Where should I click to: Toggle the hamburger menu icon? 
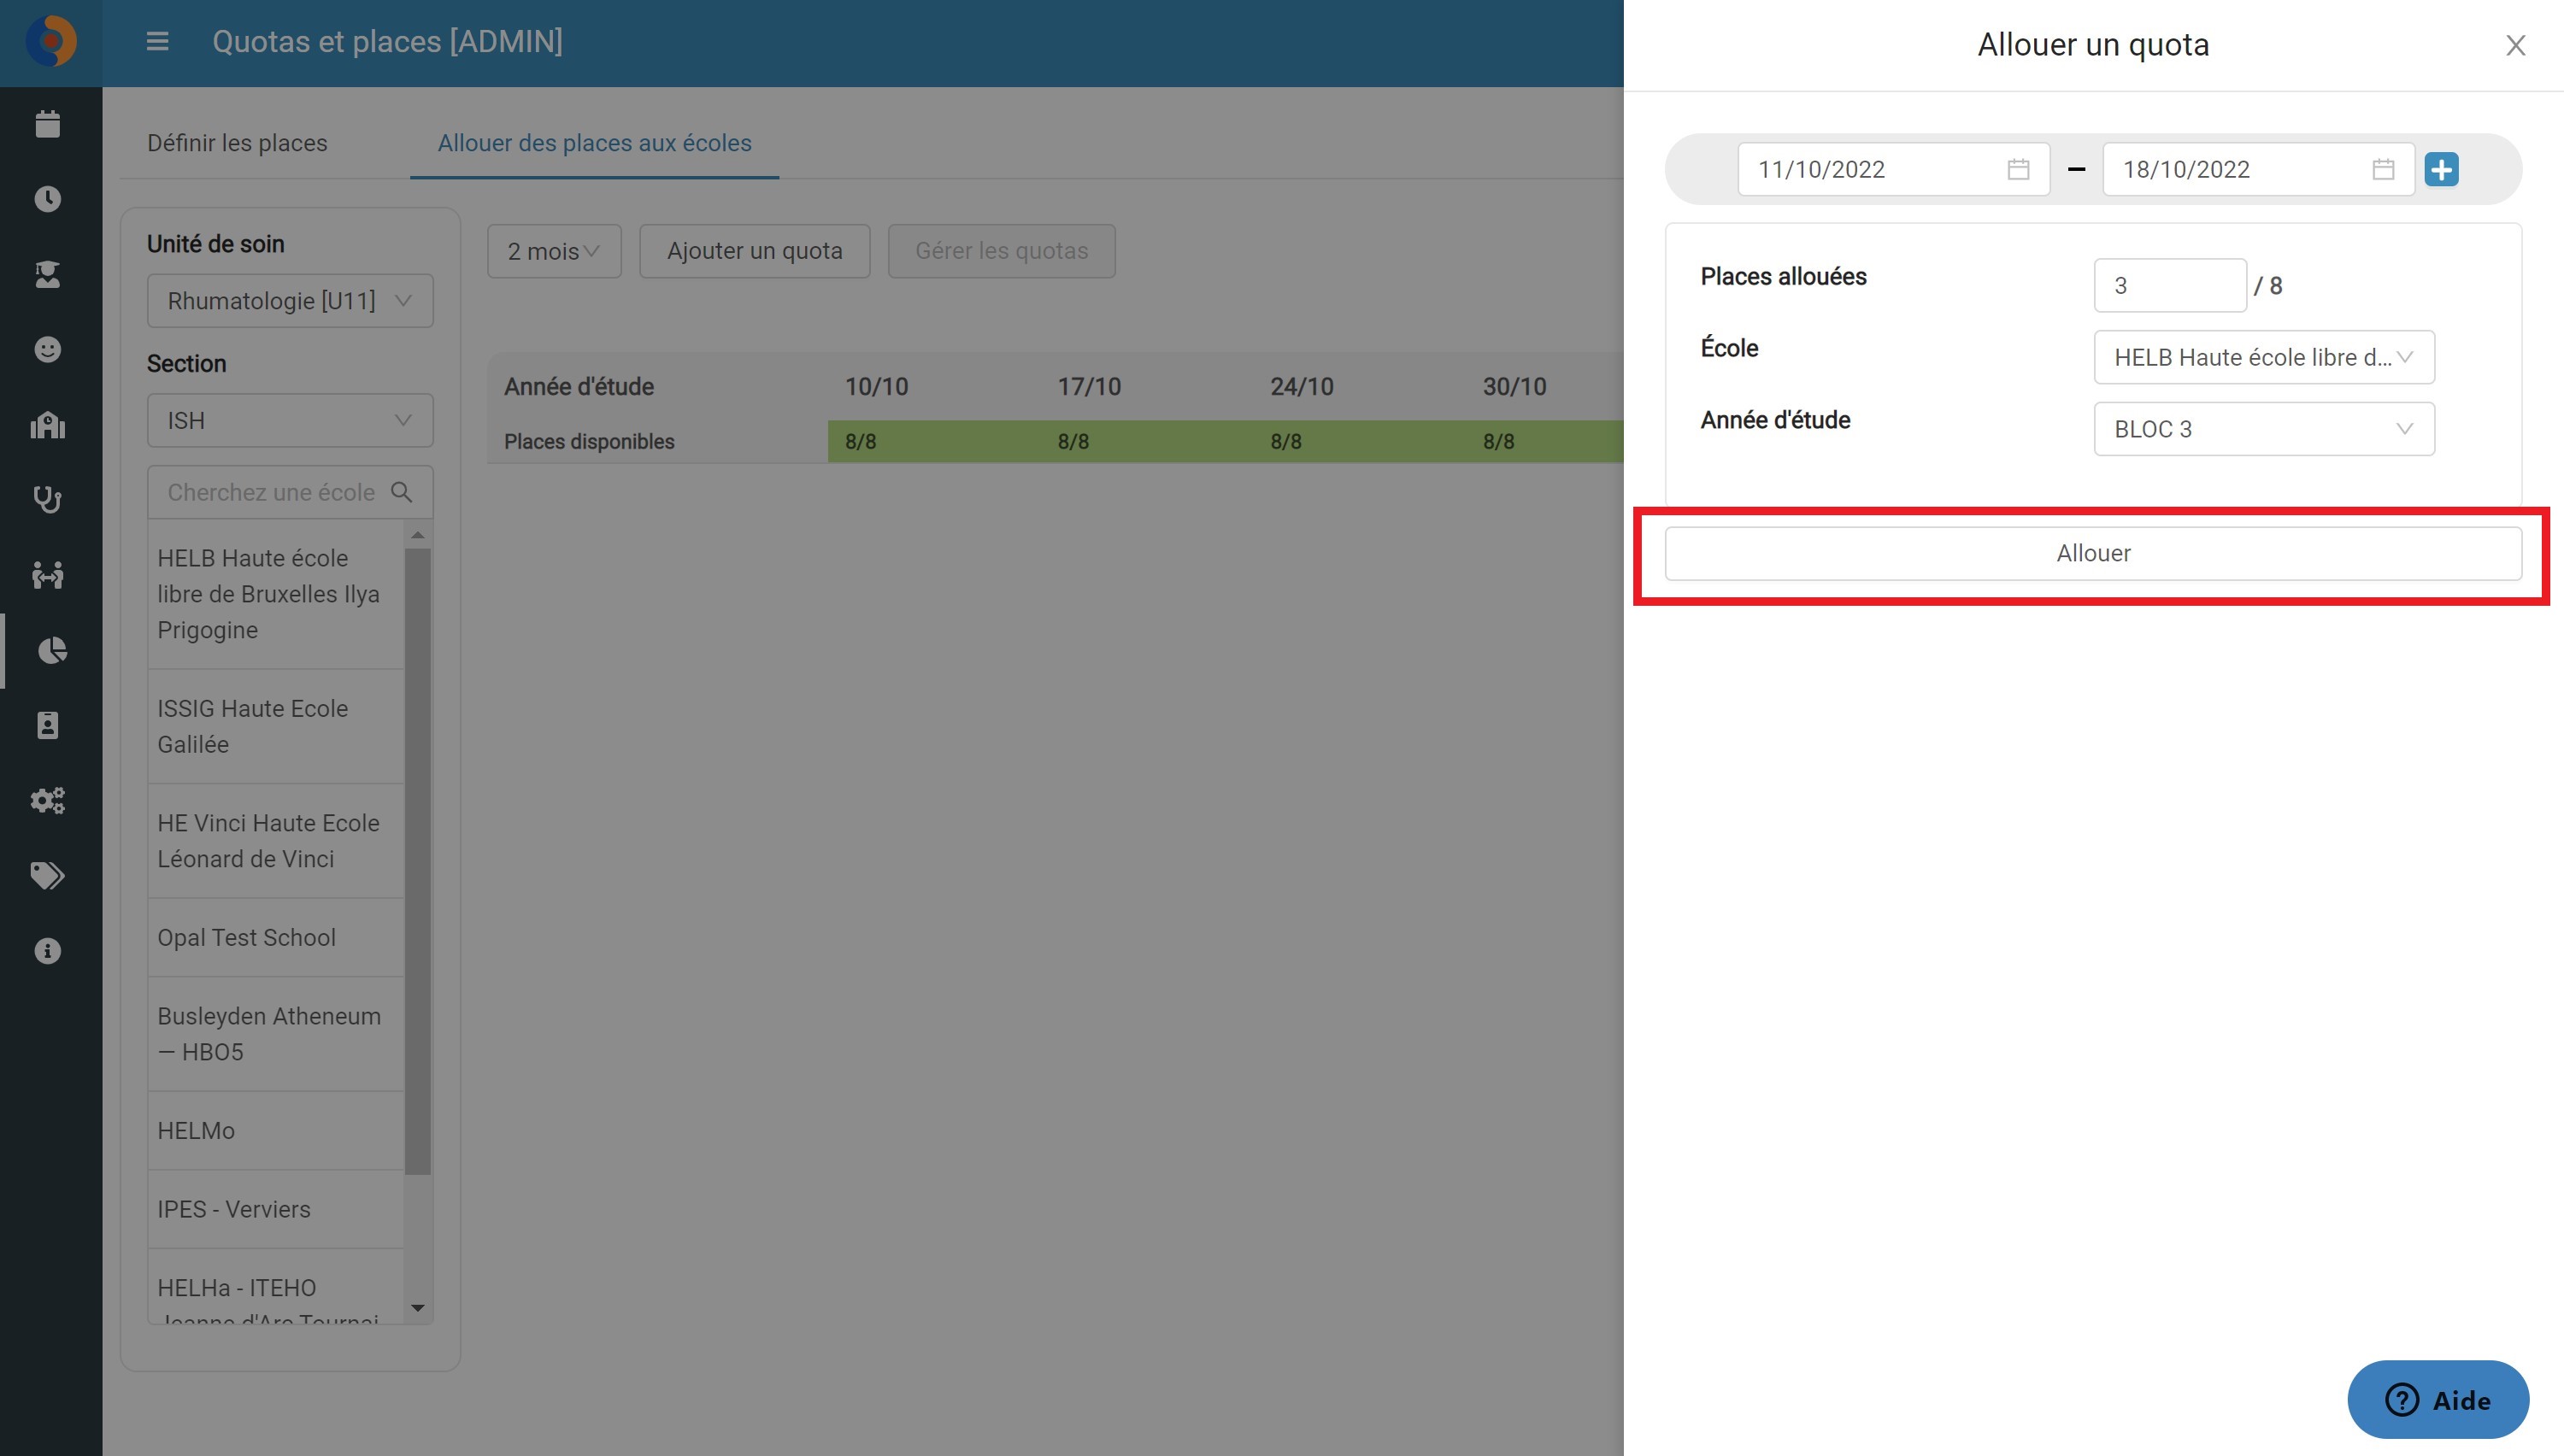pos(157,42)
